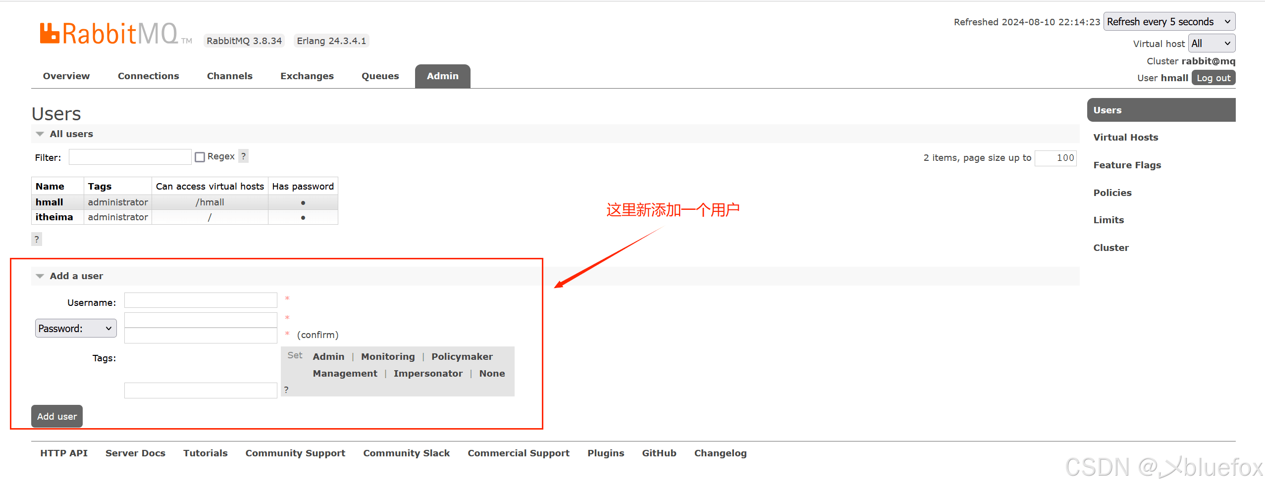
Task: Collapse the All users section
Action: [x=71, y=134]
